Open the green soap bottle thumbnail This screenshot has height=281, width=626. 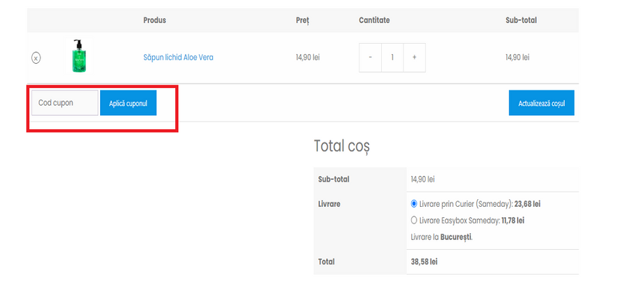pyautogui.click(x=78, y=57)
